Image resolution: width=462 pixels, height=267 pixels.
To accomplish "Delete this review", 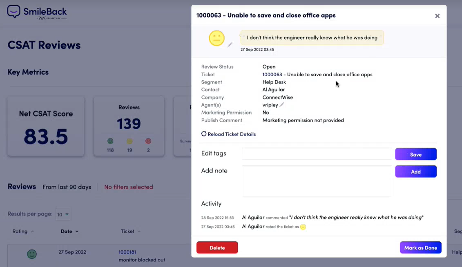I will [x=217, y=247].
